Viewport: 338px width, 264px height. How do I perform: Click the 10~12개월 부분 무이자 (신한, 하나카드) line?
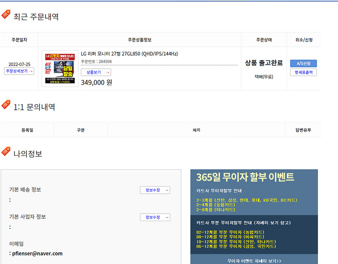236,241
